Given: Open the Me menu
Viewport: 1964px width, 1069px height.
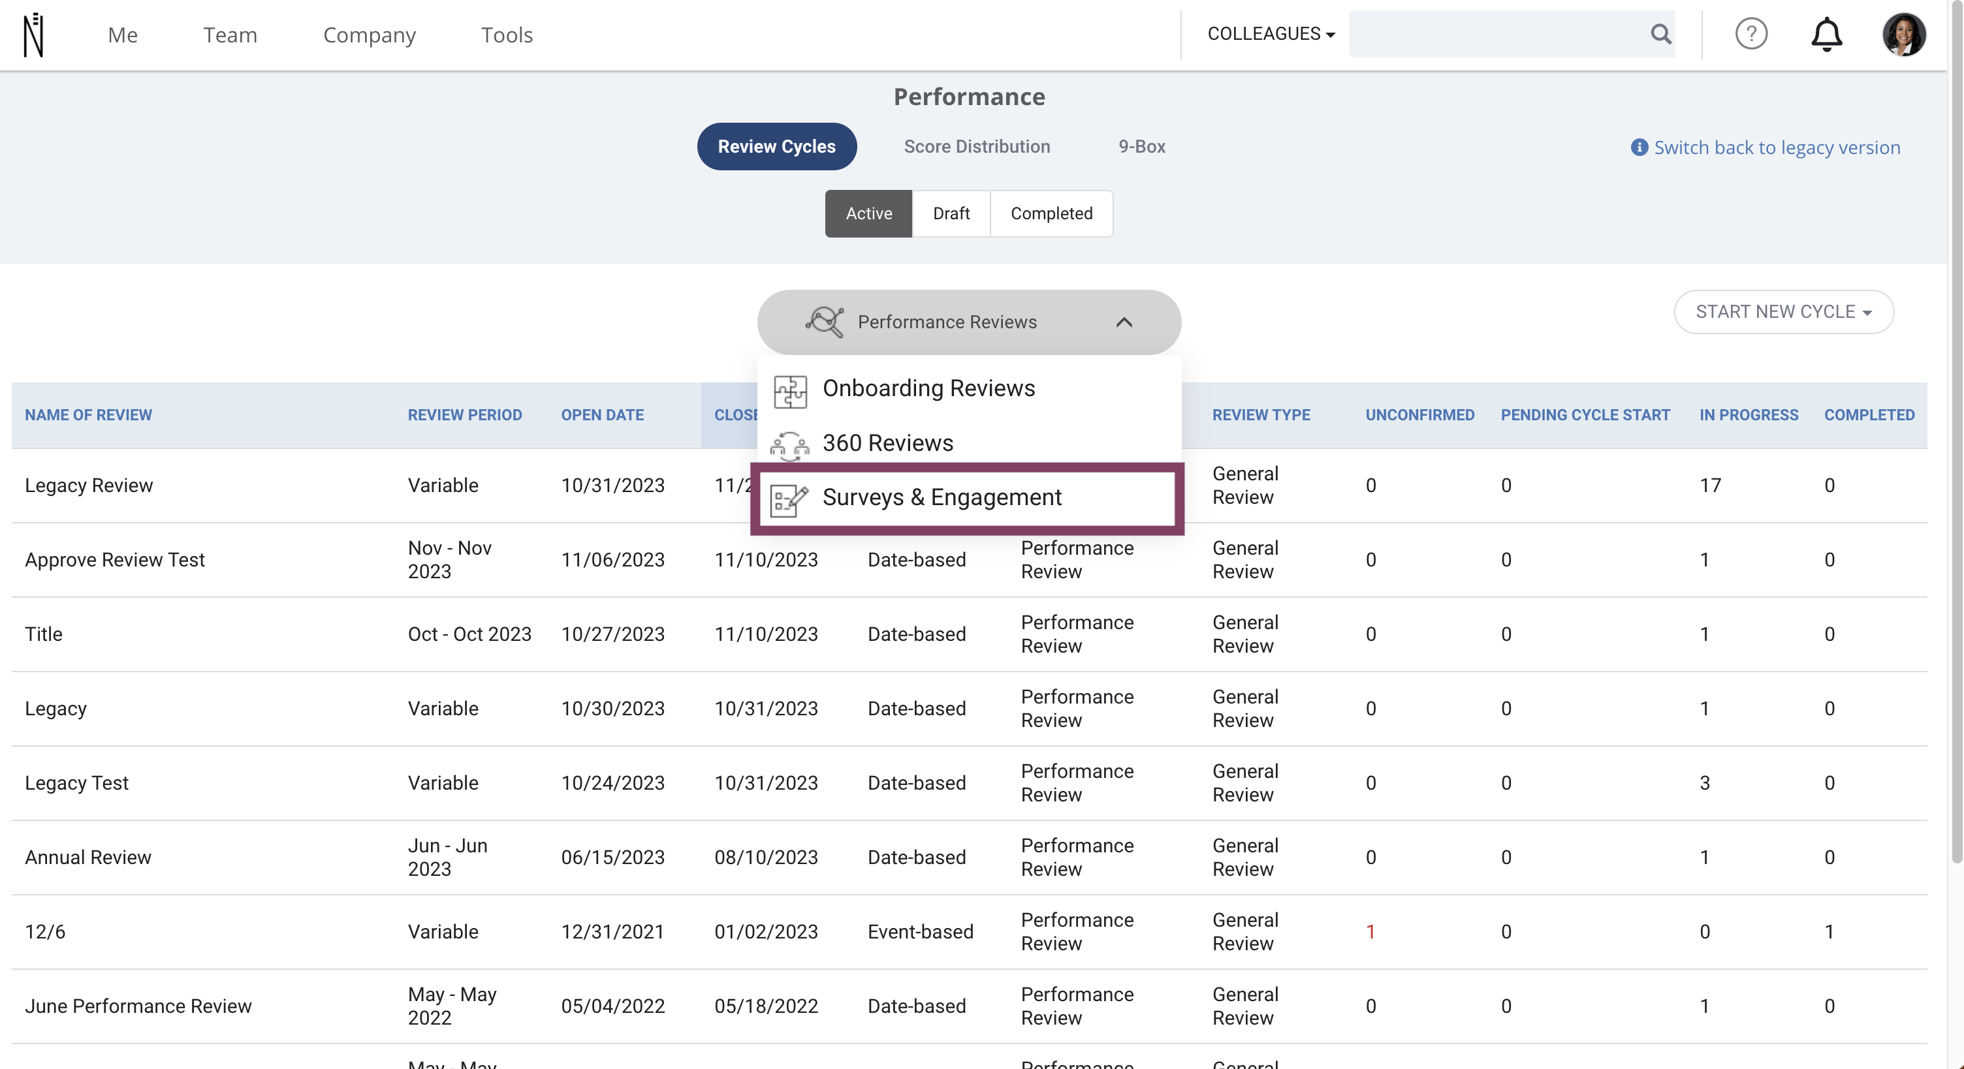Looking at the screenshot, I should [123, 35].
